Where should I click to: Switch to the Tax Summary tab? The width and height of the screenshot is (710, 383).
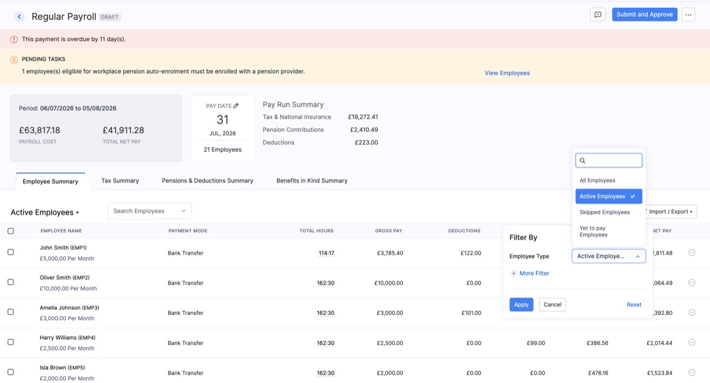tap(120, 181)
